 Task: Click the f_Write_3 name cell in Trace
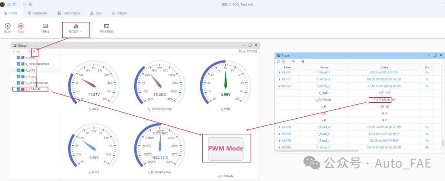coord(323,86)
